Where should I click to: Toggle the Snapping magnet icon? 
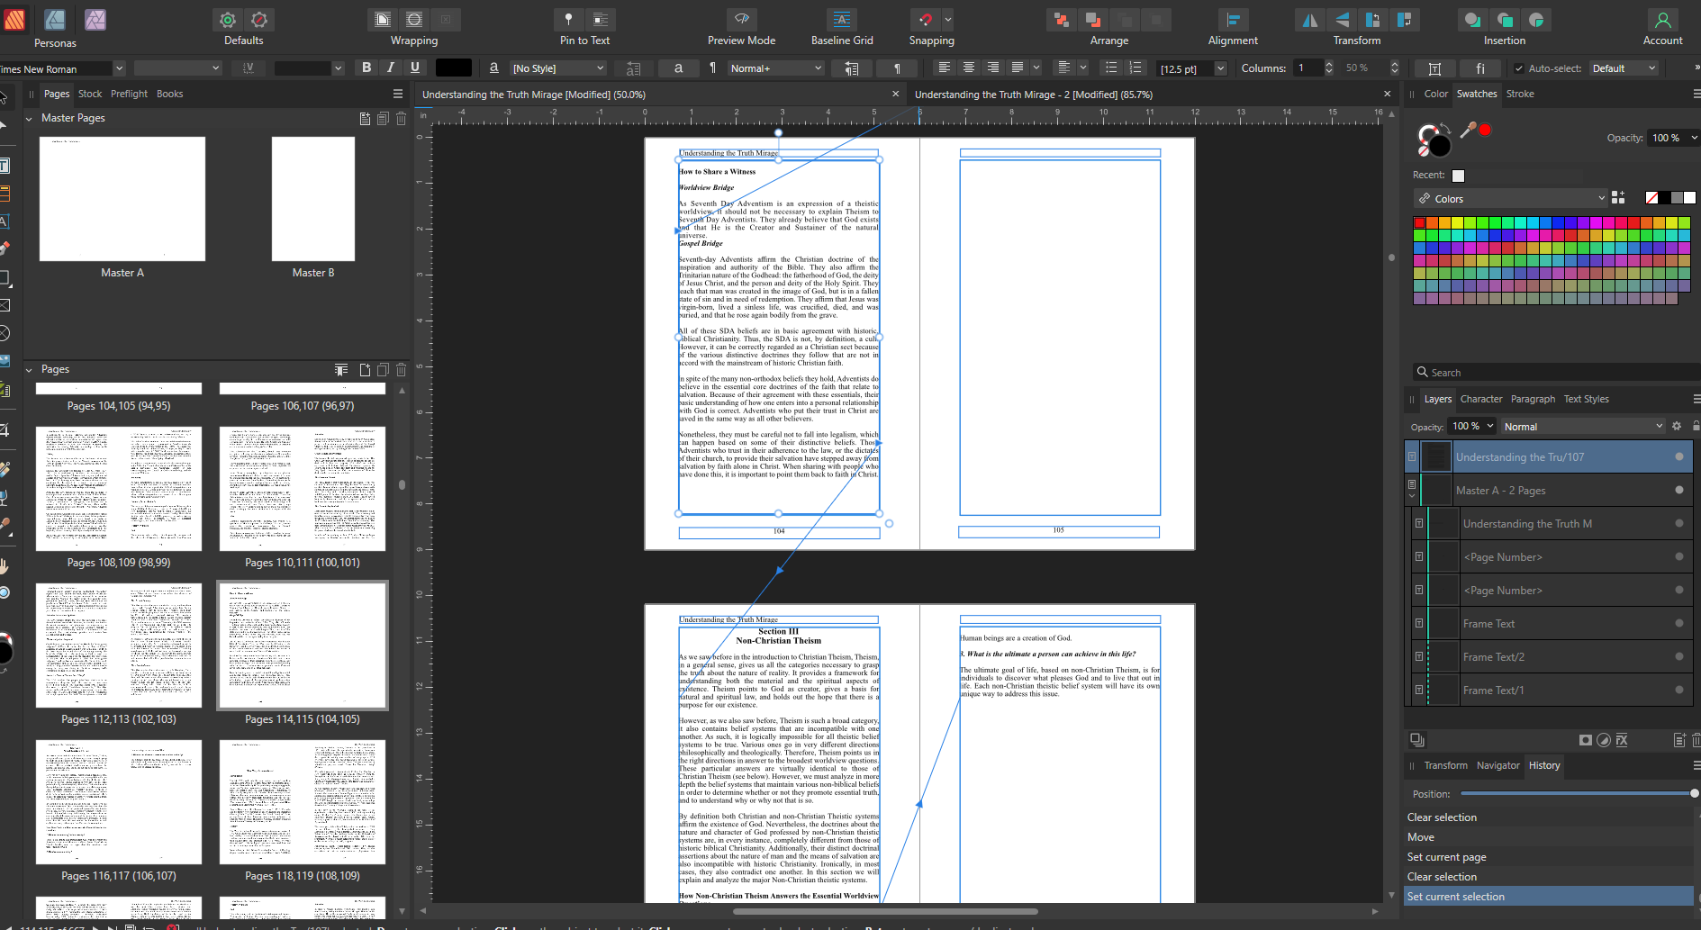point(926,20)
